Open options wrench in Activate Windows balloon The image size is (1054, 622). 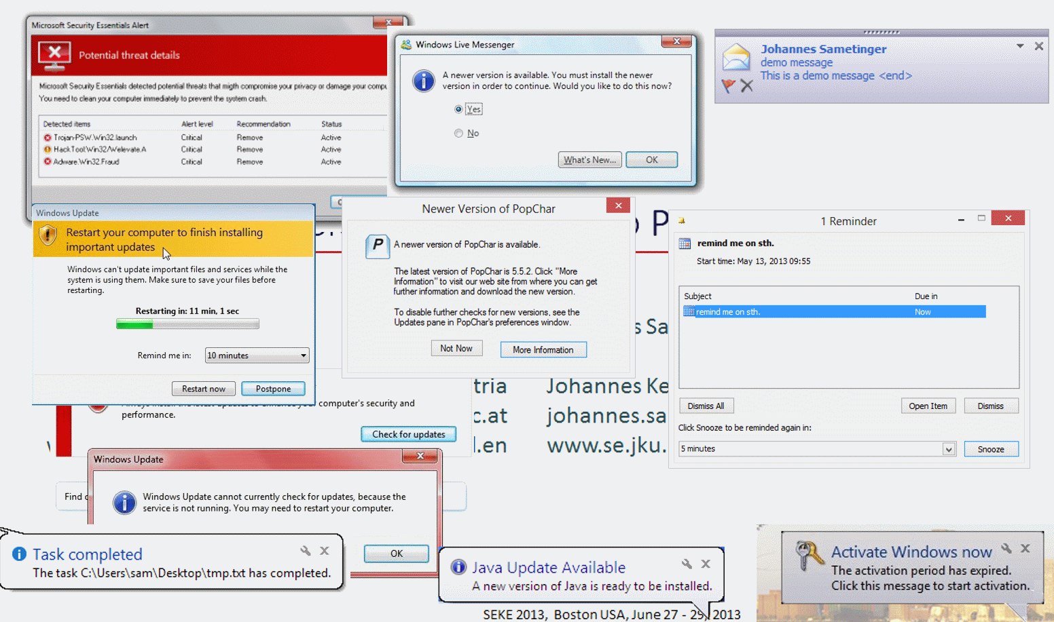pos(1006,548)
